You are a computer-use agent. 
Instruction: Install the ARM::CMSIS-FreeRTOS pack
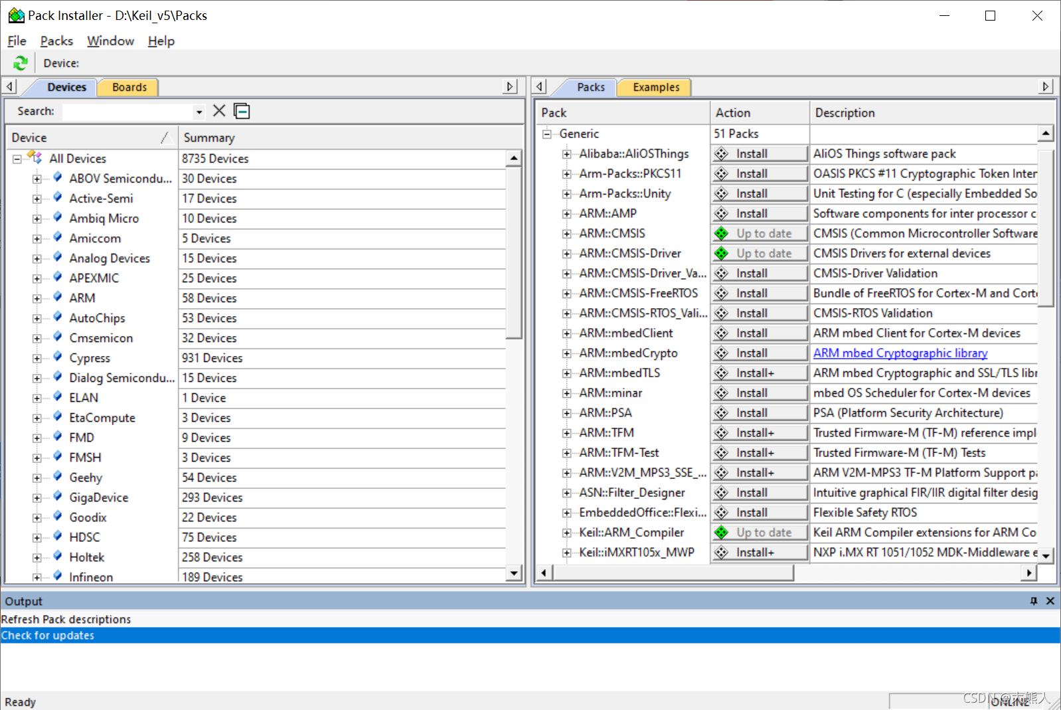click(760, 293)
